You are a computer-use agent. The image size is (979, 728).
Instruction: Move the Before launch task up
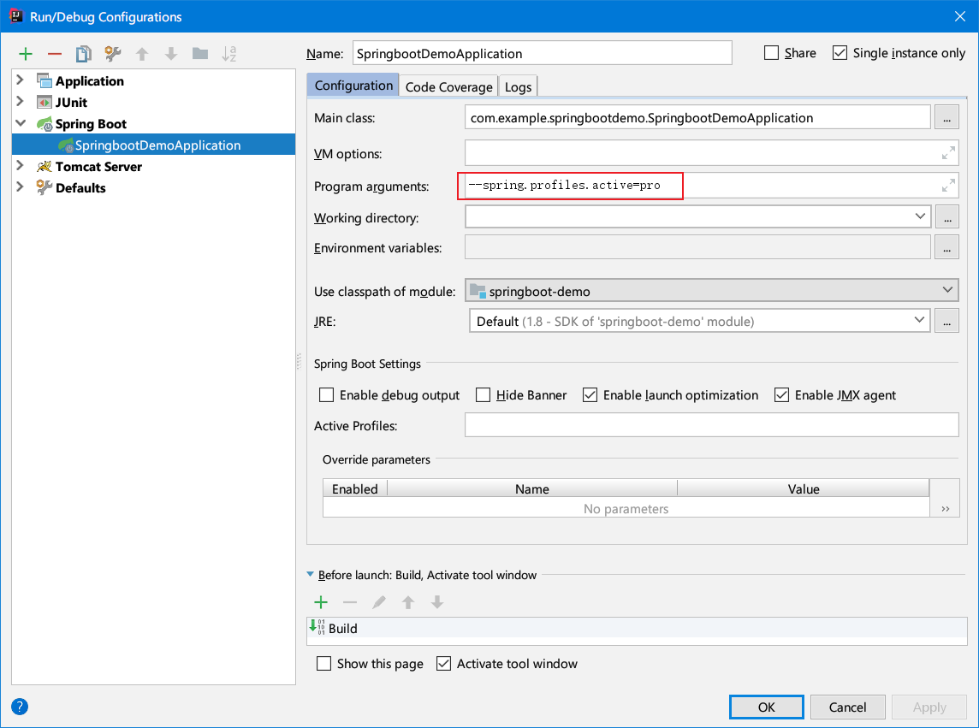407,602
